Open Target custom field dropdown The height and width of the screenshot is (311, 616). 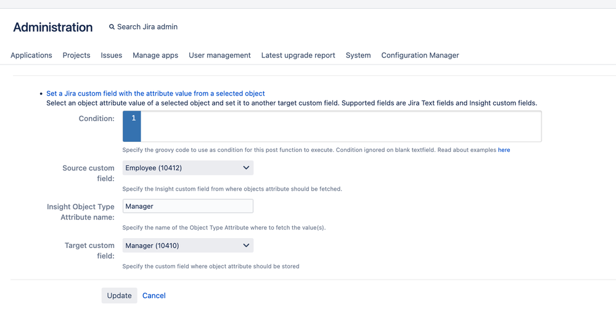coord(188,246)
